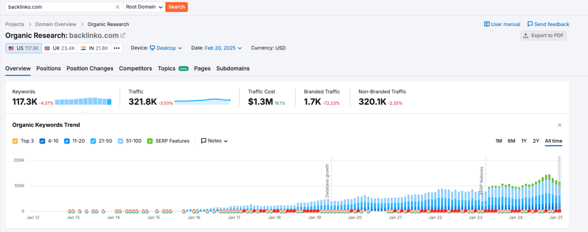Click Export to PDF button

pyautogui.click(x=543, y=35)
